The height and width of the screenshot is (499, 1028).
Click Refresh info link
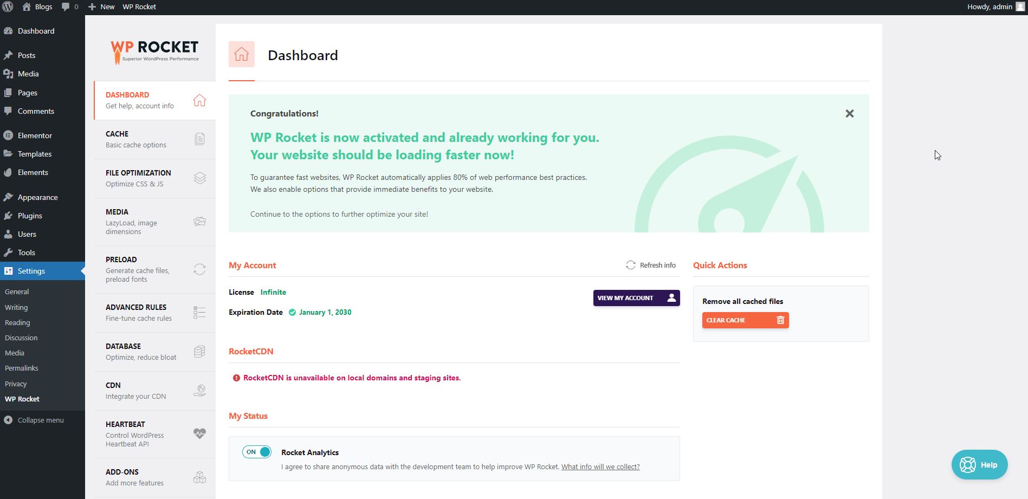pyautogui.click(x=651, y=265)
